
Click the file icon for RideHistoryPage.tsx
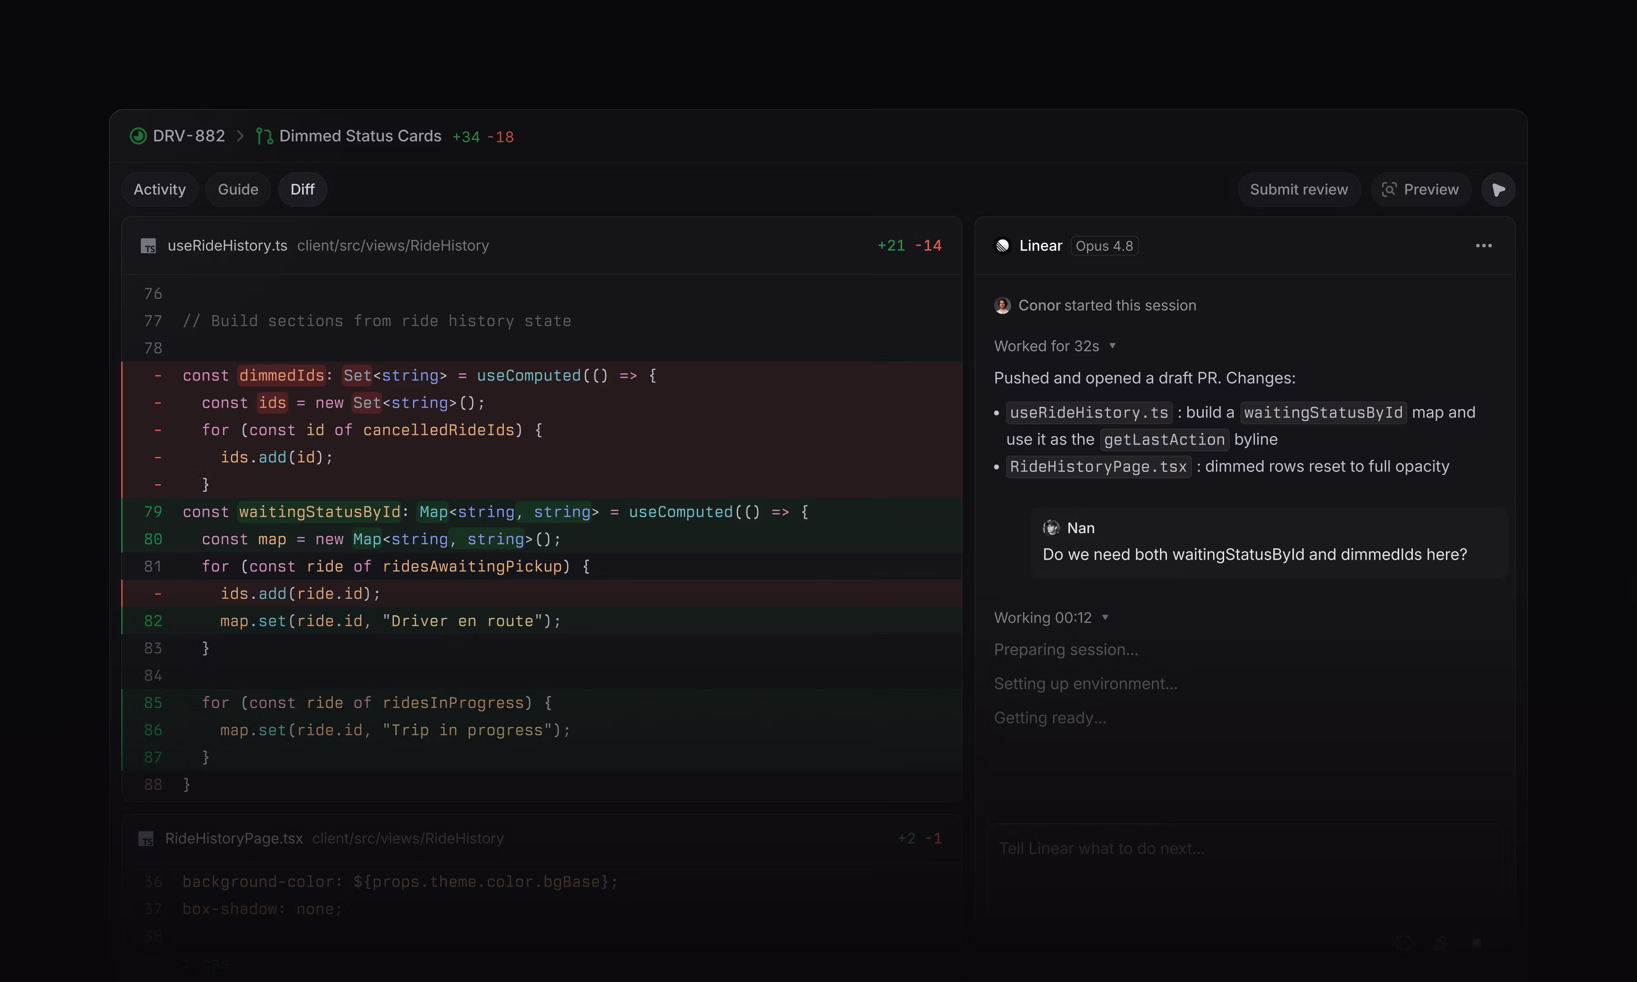point(146,839)
